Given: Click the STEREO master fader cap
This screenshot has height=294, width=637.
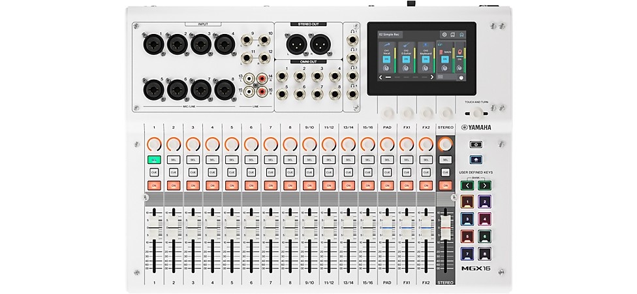Looking at the screenshot, I should [446, 227].
